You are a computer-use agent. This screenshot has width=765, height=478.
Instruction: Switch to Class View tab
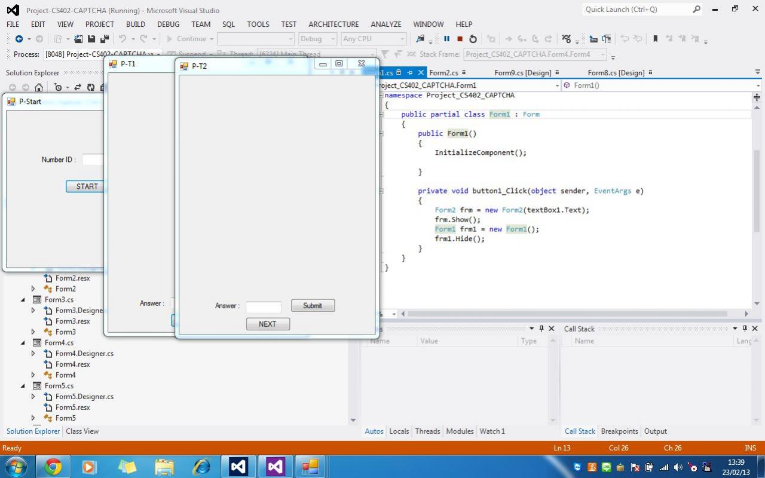(82, 431)
